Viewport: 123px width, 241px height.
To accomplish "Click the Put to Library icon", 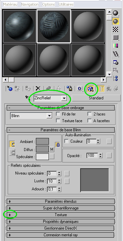I will tap(69, 89).
